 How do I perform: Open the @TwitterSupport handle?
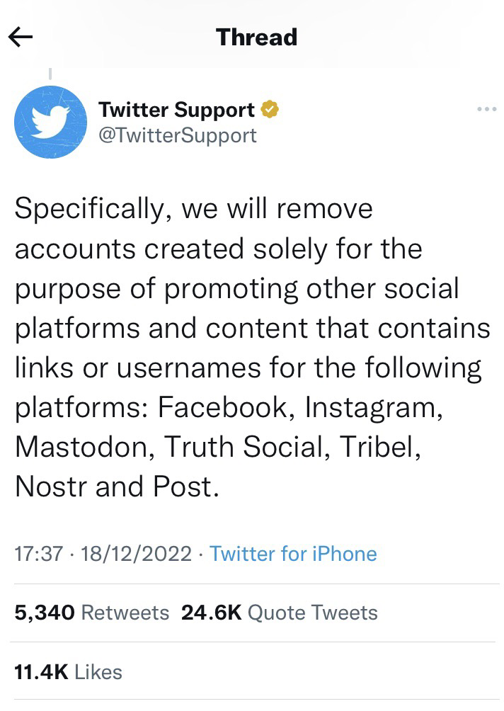178,135
